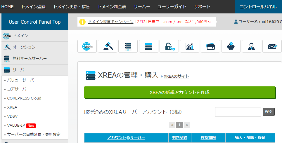Screen dimensions: 282x143
Task: Click the user silhouette icon beside ユーザー名
Action: click(236, 22)
